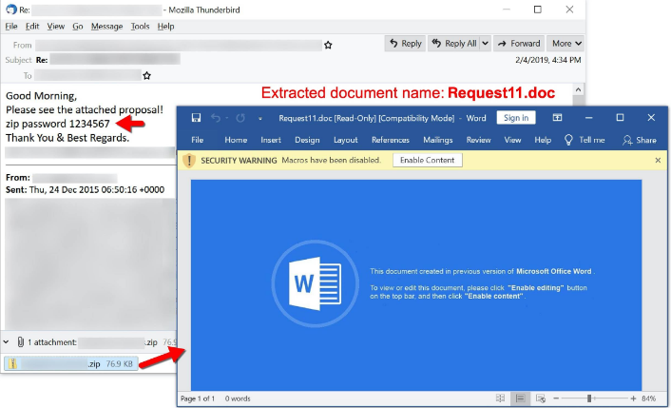Switch to Read Mode view in status bar
671x408 pixels.
tap(500, 398)
